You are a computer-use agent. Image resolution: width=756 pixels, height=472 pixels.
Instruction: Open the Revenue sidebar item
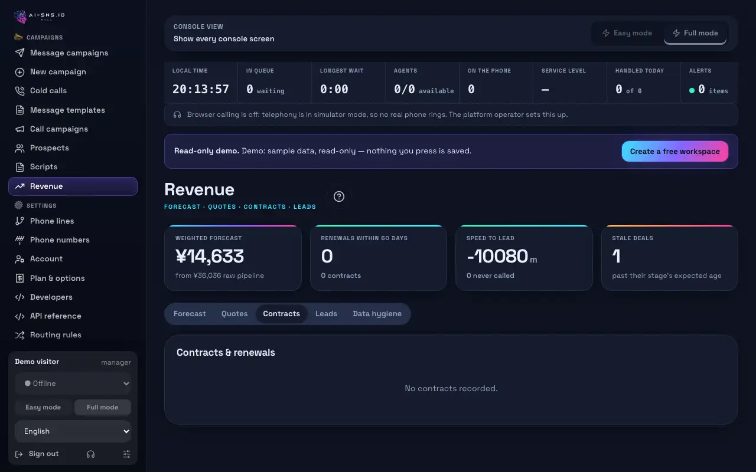pos(73,186)
